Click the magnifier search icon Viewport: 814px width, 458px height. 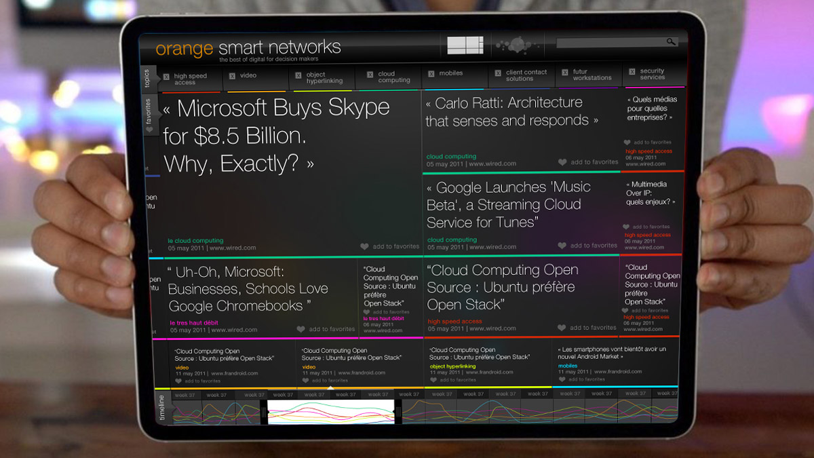pyautogui.click(x=671, y=42)
